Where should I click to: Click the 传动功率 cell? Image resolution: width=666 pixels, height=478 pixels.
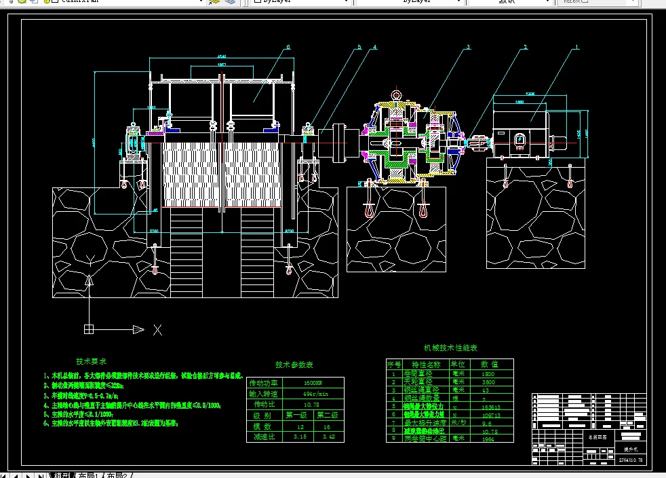point(264,383)
